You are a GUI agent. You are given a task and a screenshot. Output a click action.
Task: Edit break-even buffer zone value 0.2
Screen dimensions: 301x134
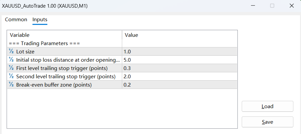pyautogui.click(x=179, y=85)
